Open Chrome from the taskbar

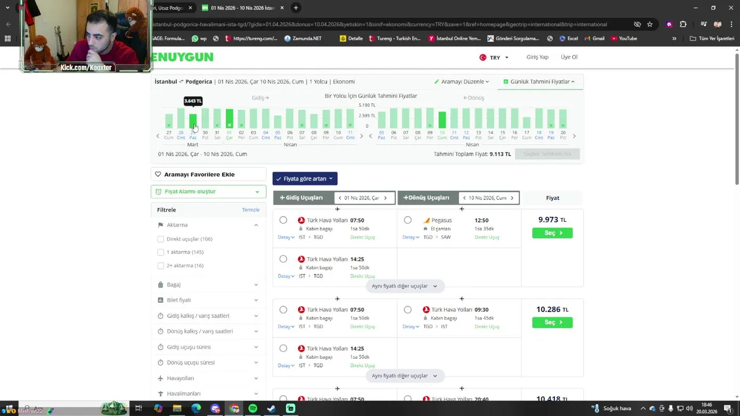234,408
